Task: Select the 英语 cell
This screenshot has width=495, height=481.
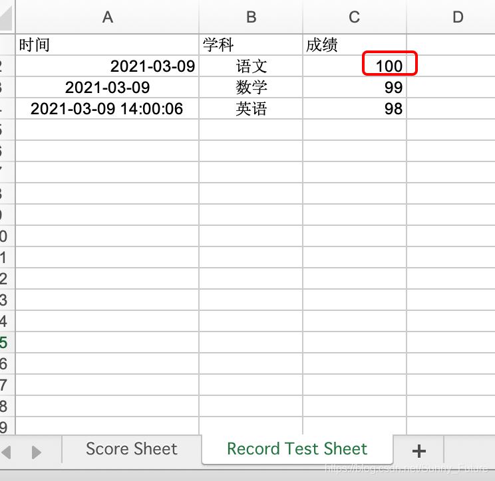Action: (x=251, y=108)
